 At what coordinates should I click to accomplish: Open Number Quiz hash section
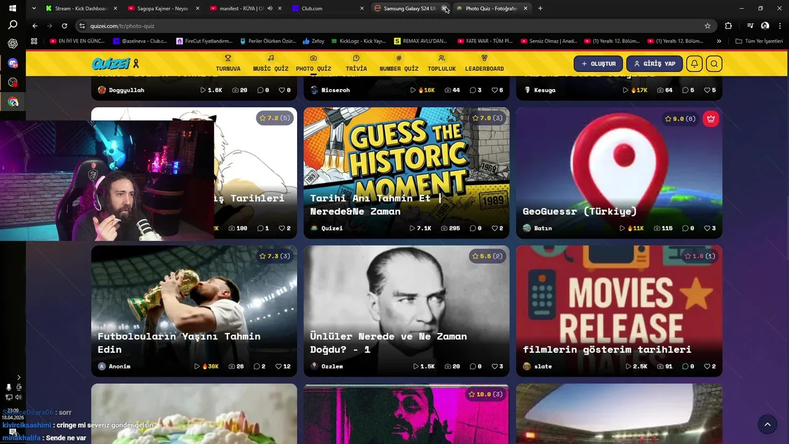tap(399, 64)
